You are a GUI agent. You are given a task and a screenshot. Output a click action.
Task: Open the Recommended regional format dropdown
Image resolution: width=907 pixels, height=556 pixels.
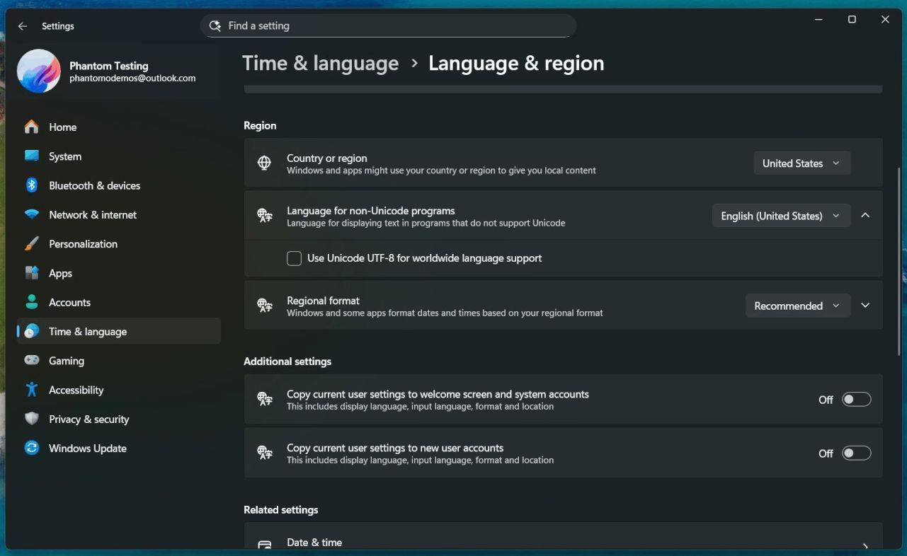point(798,306)
